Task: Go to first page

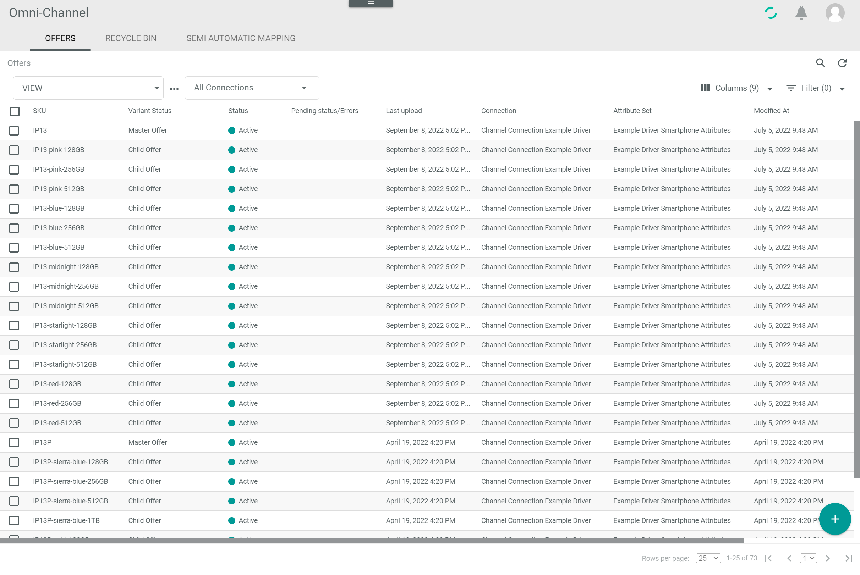Action: pyautogui.click(x=768, y=558)
